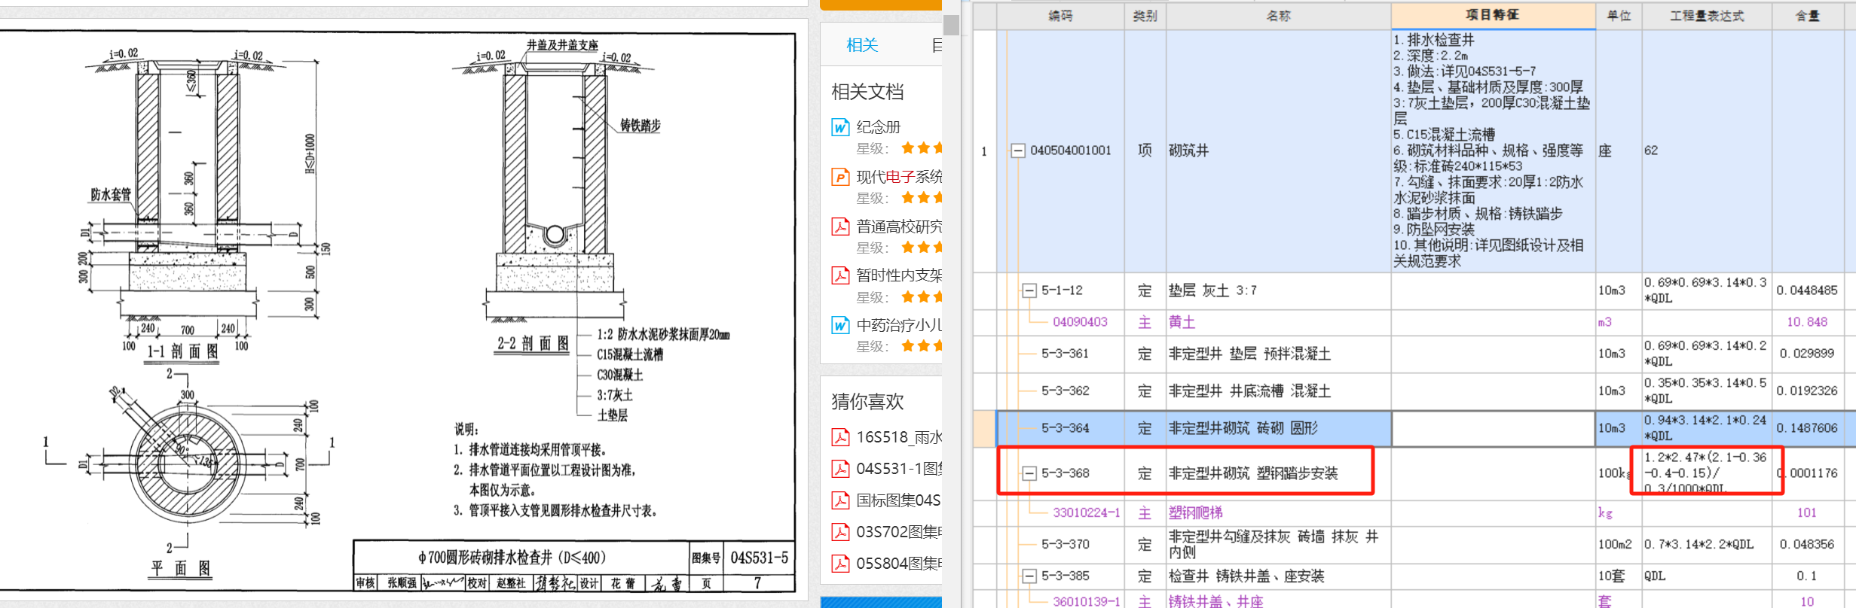Click the 含量 column header

[1807, 16]
